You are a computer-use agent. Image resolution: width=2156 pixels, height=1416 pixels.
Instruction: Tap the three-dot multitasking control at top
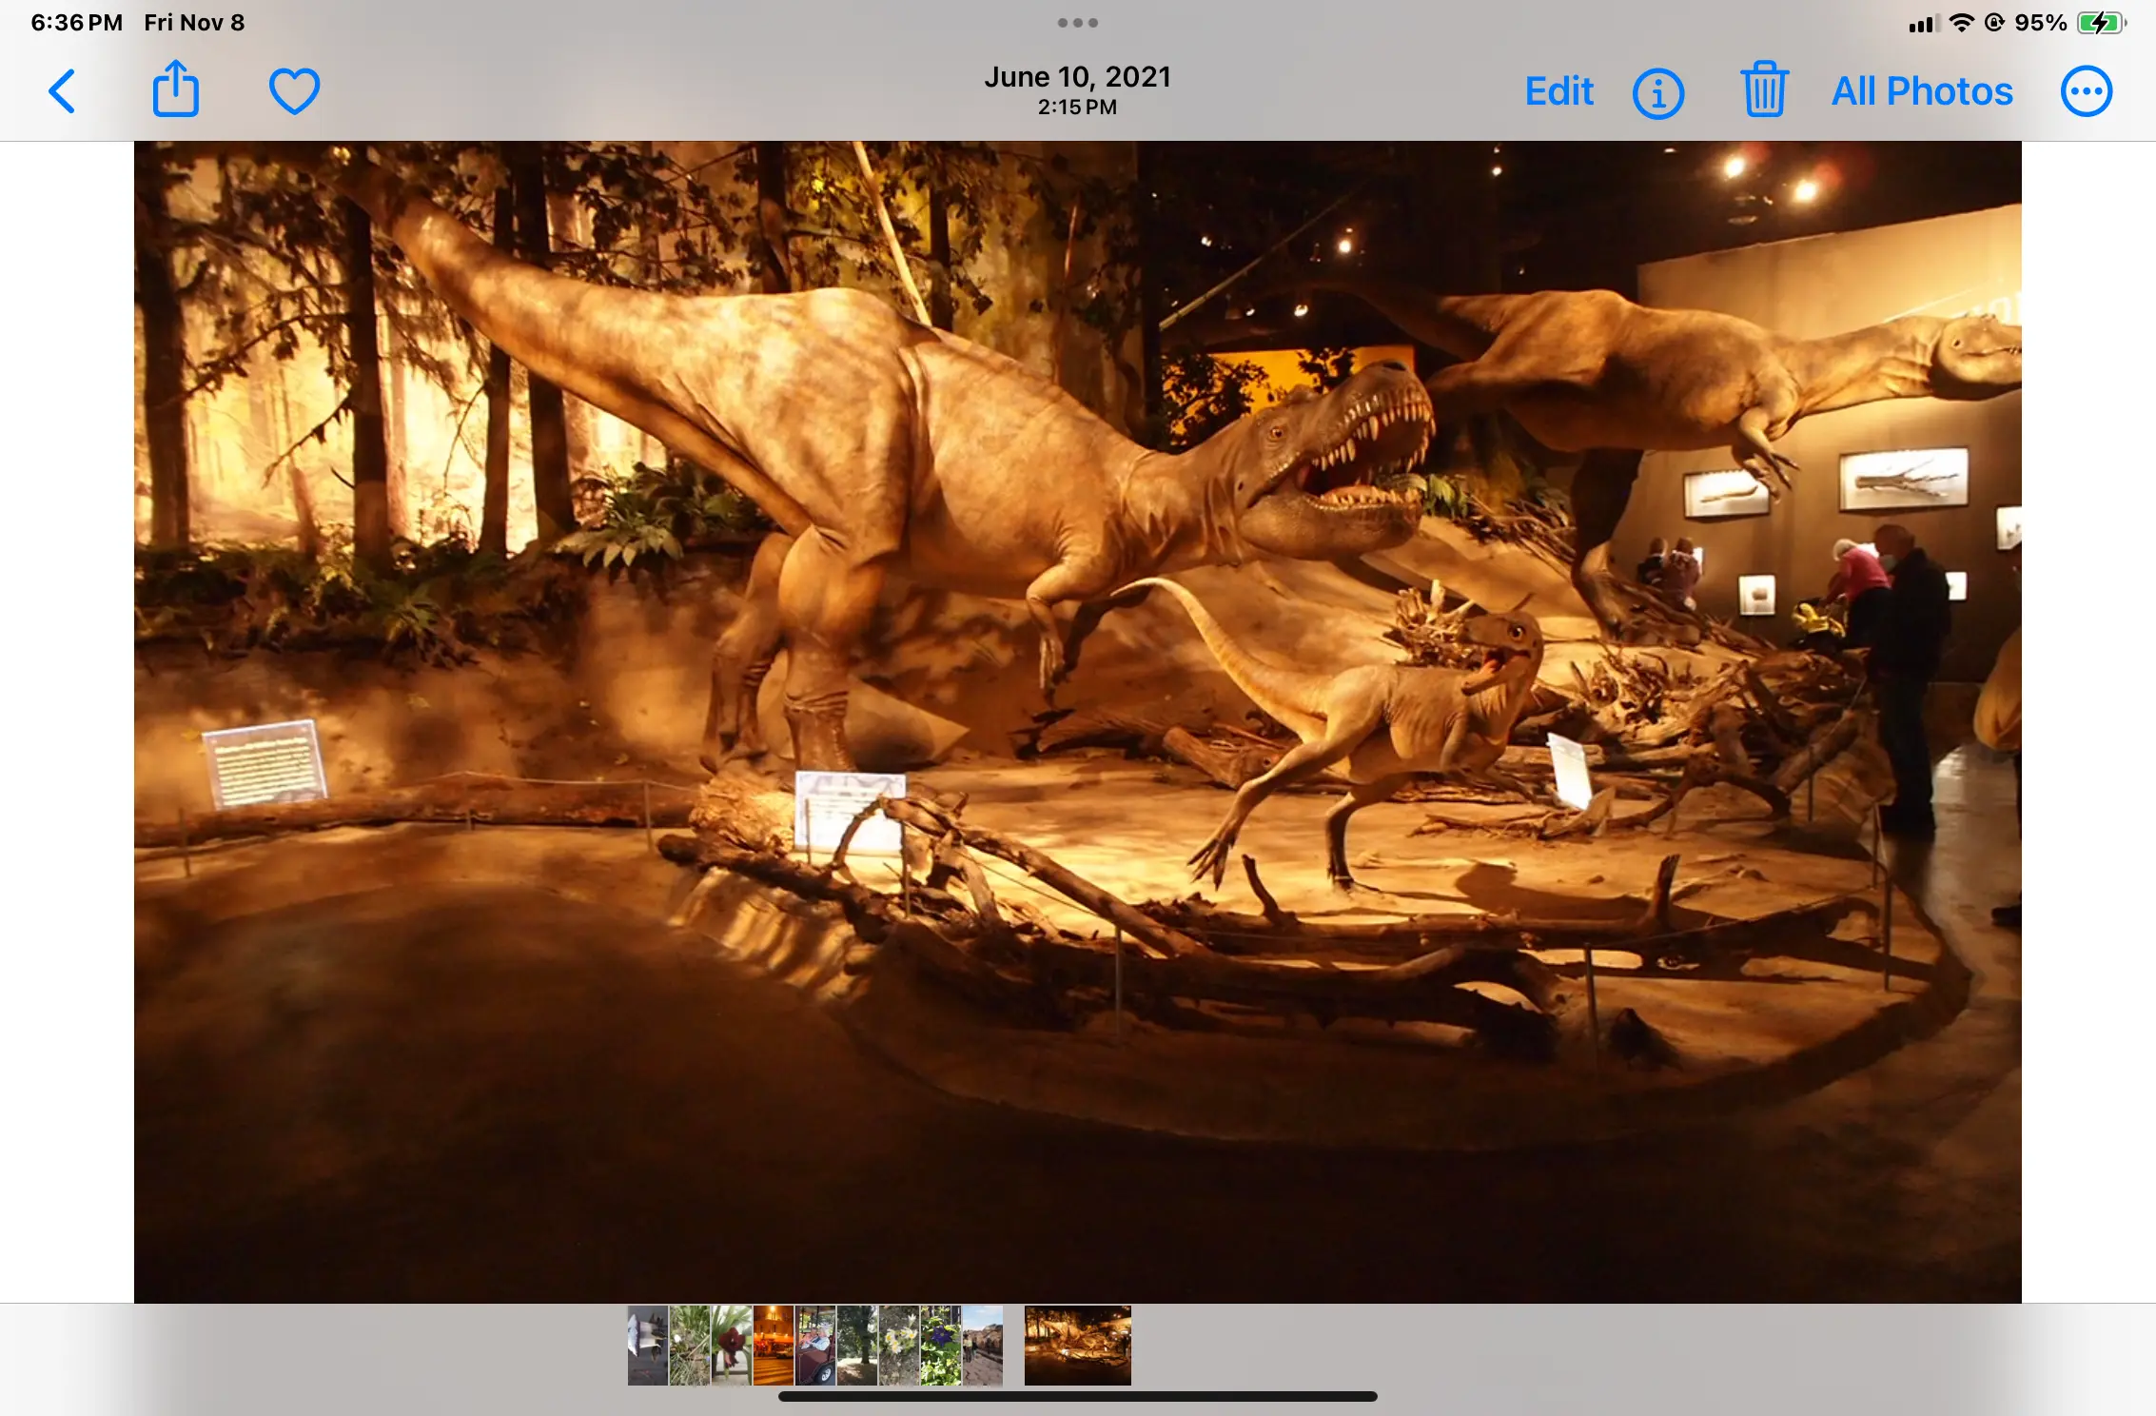pos(1077,23)
